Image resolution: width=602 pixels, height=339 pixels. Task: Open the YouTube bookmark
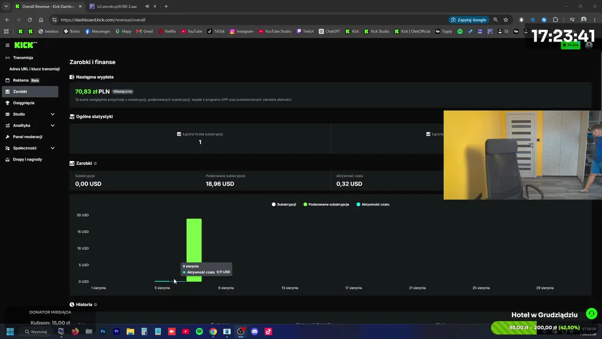pos(191,32)
